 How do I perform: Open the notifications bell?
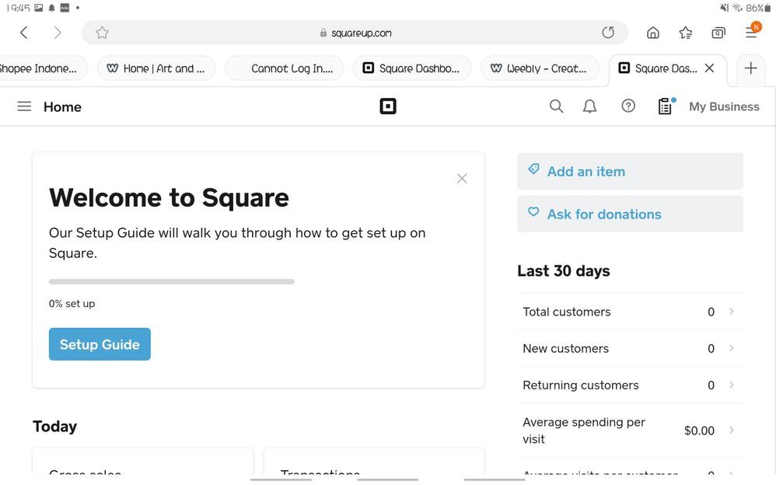(589, 106)
